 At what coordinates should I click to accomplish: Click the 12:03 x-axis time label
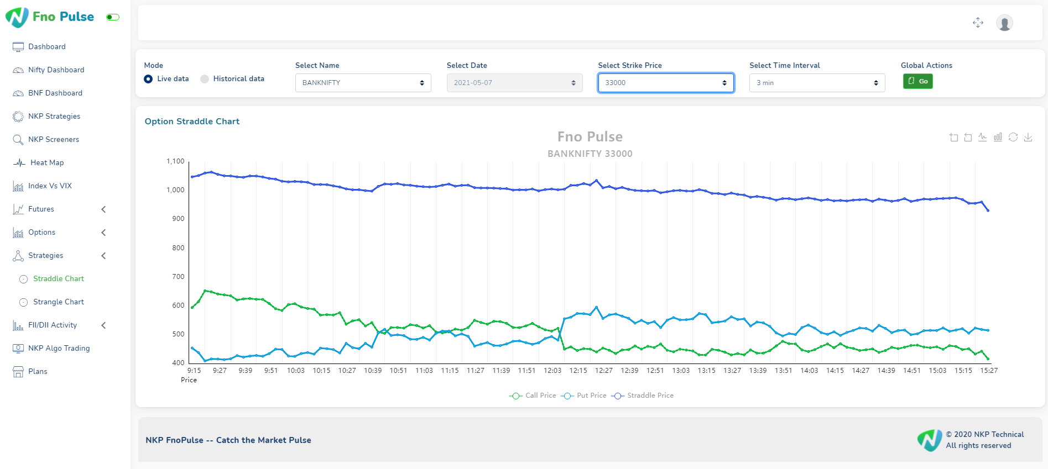pos(552,371)
